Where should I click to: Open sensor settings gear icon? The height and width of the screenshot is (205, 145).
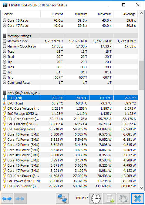click(123, 199)
